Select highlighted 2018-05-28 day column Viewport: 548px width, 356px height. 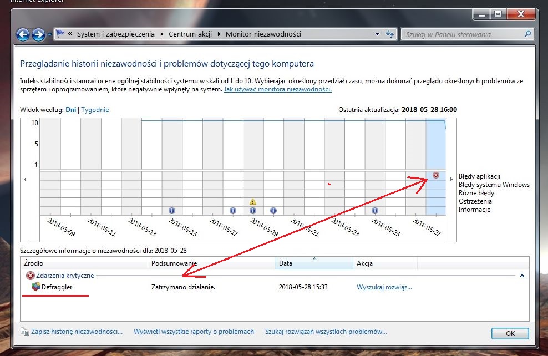[436, 166]
